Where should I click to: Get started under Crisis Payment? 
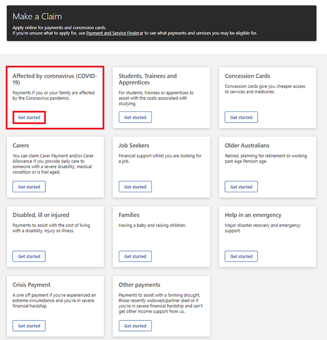(29, 326)
